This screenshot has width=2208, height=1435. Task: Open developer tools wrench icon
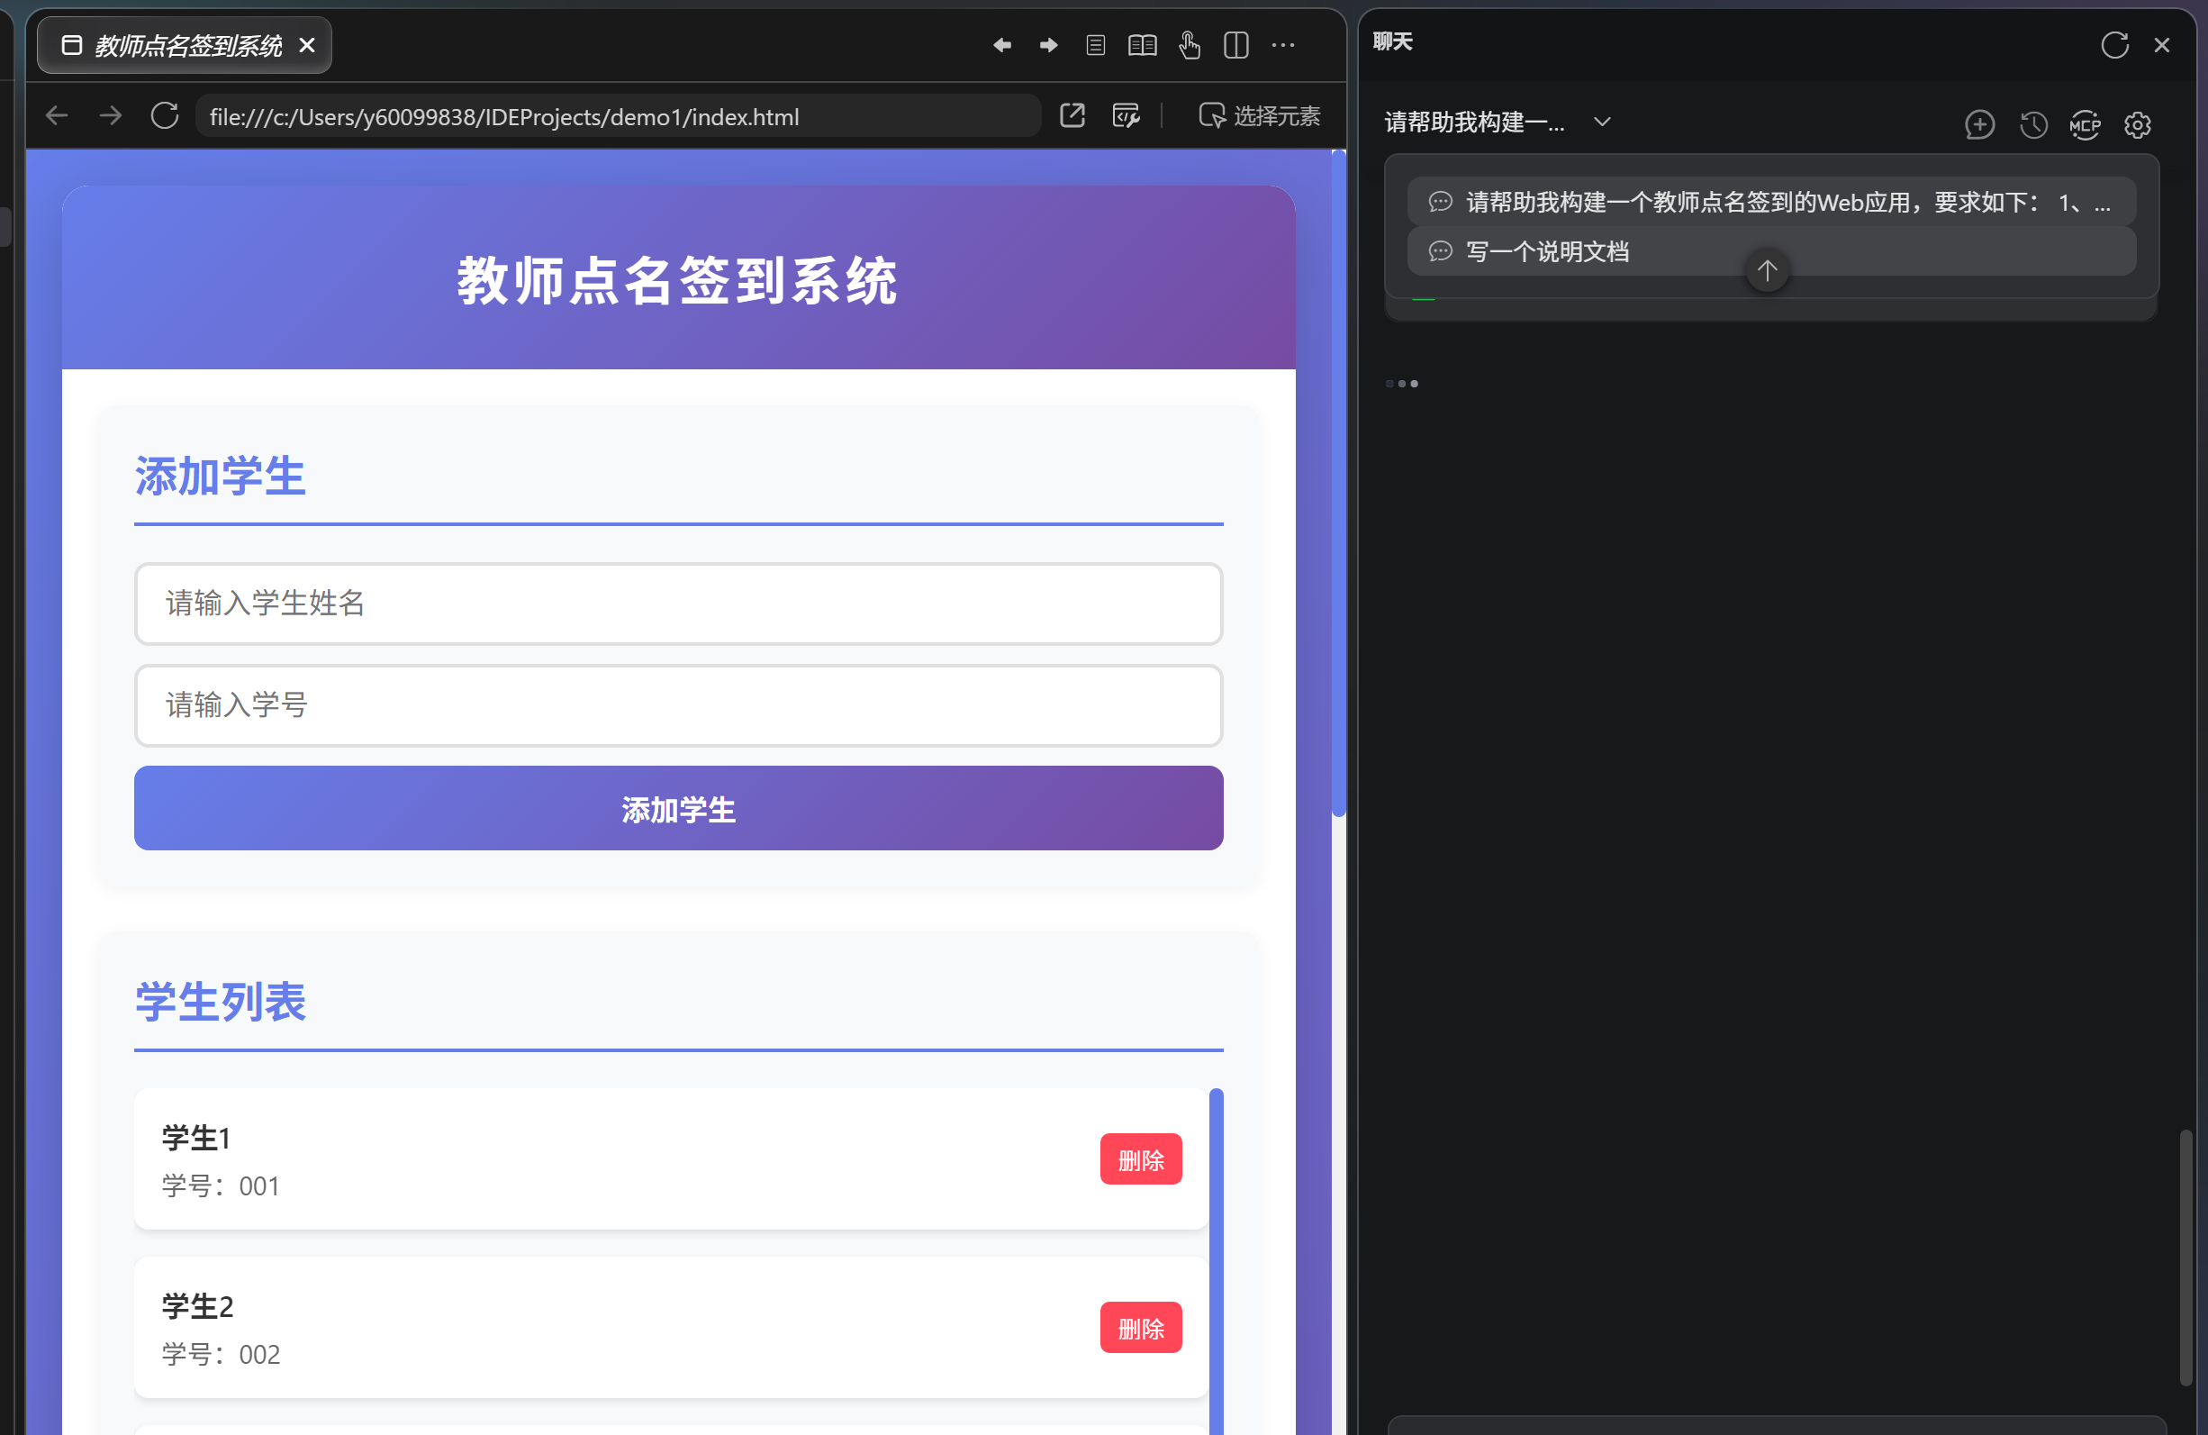pos(1126,115)
